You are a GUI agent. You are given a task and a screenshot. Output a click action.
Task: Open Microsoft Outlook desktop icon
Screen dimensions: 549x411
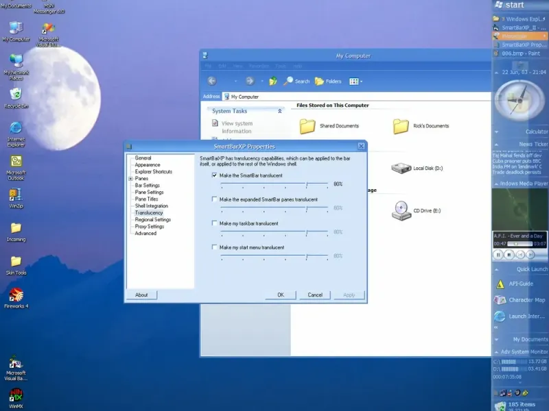coord(16,168)
